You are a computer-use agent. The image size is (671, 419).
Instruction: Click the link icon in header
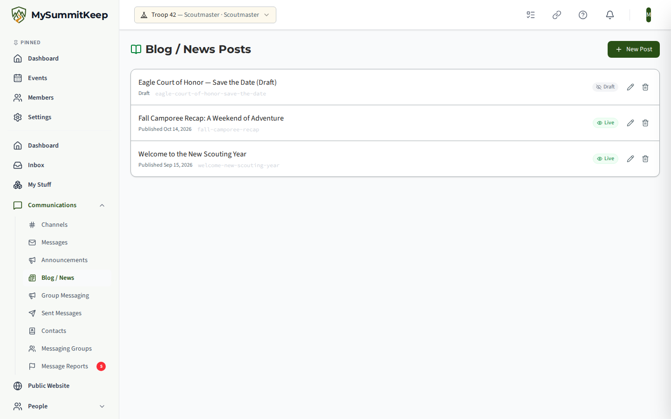557,15
